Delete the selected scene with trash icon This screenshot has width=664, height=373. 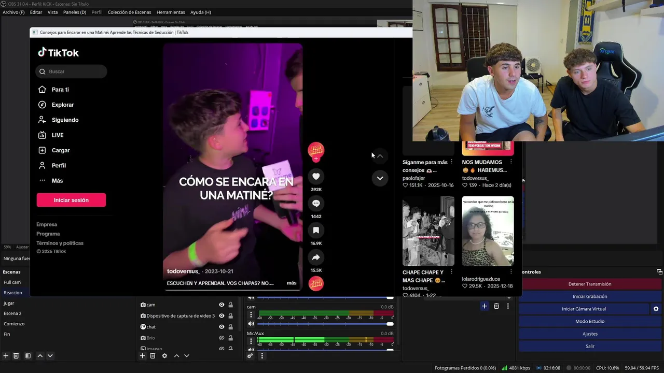[16, 356]
